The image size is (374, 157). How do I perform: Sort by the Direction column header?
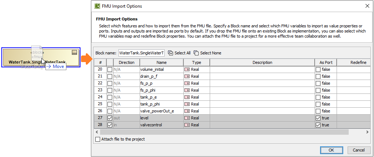126,62
